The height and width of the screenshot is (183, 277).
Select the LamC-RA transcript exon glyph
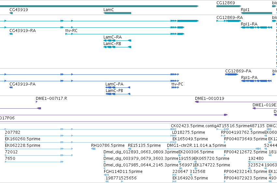117,40
